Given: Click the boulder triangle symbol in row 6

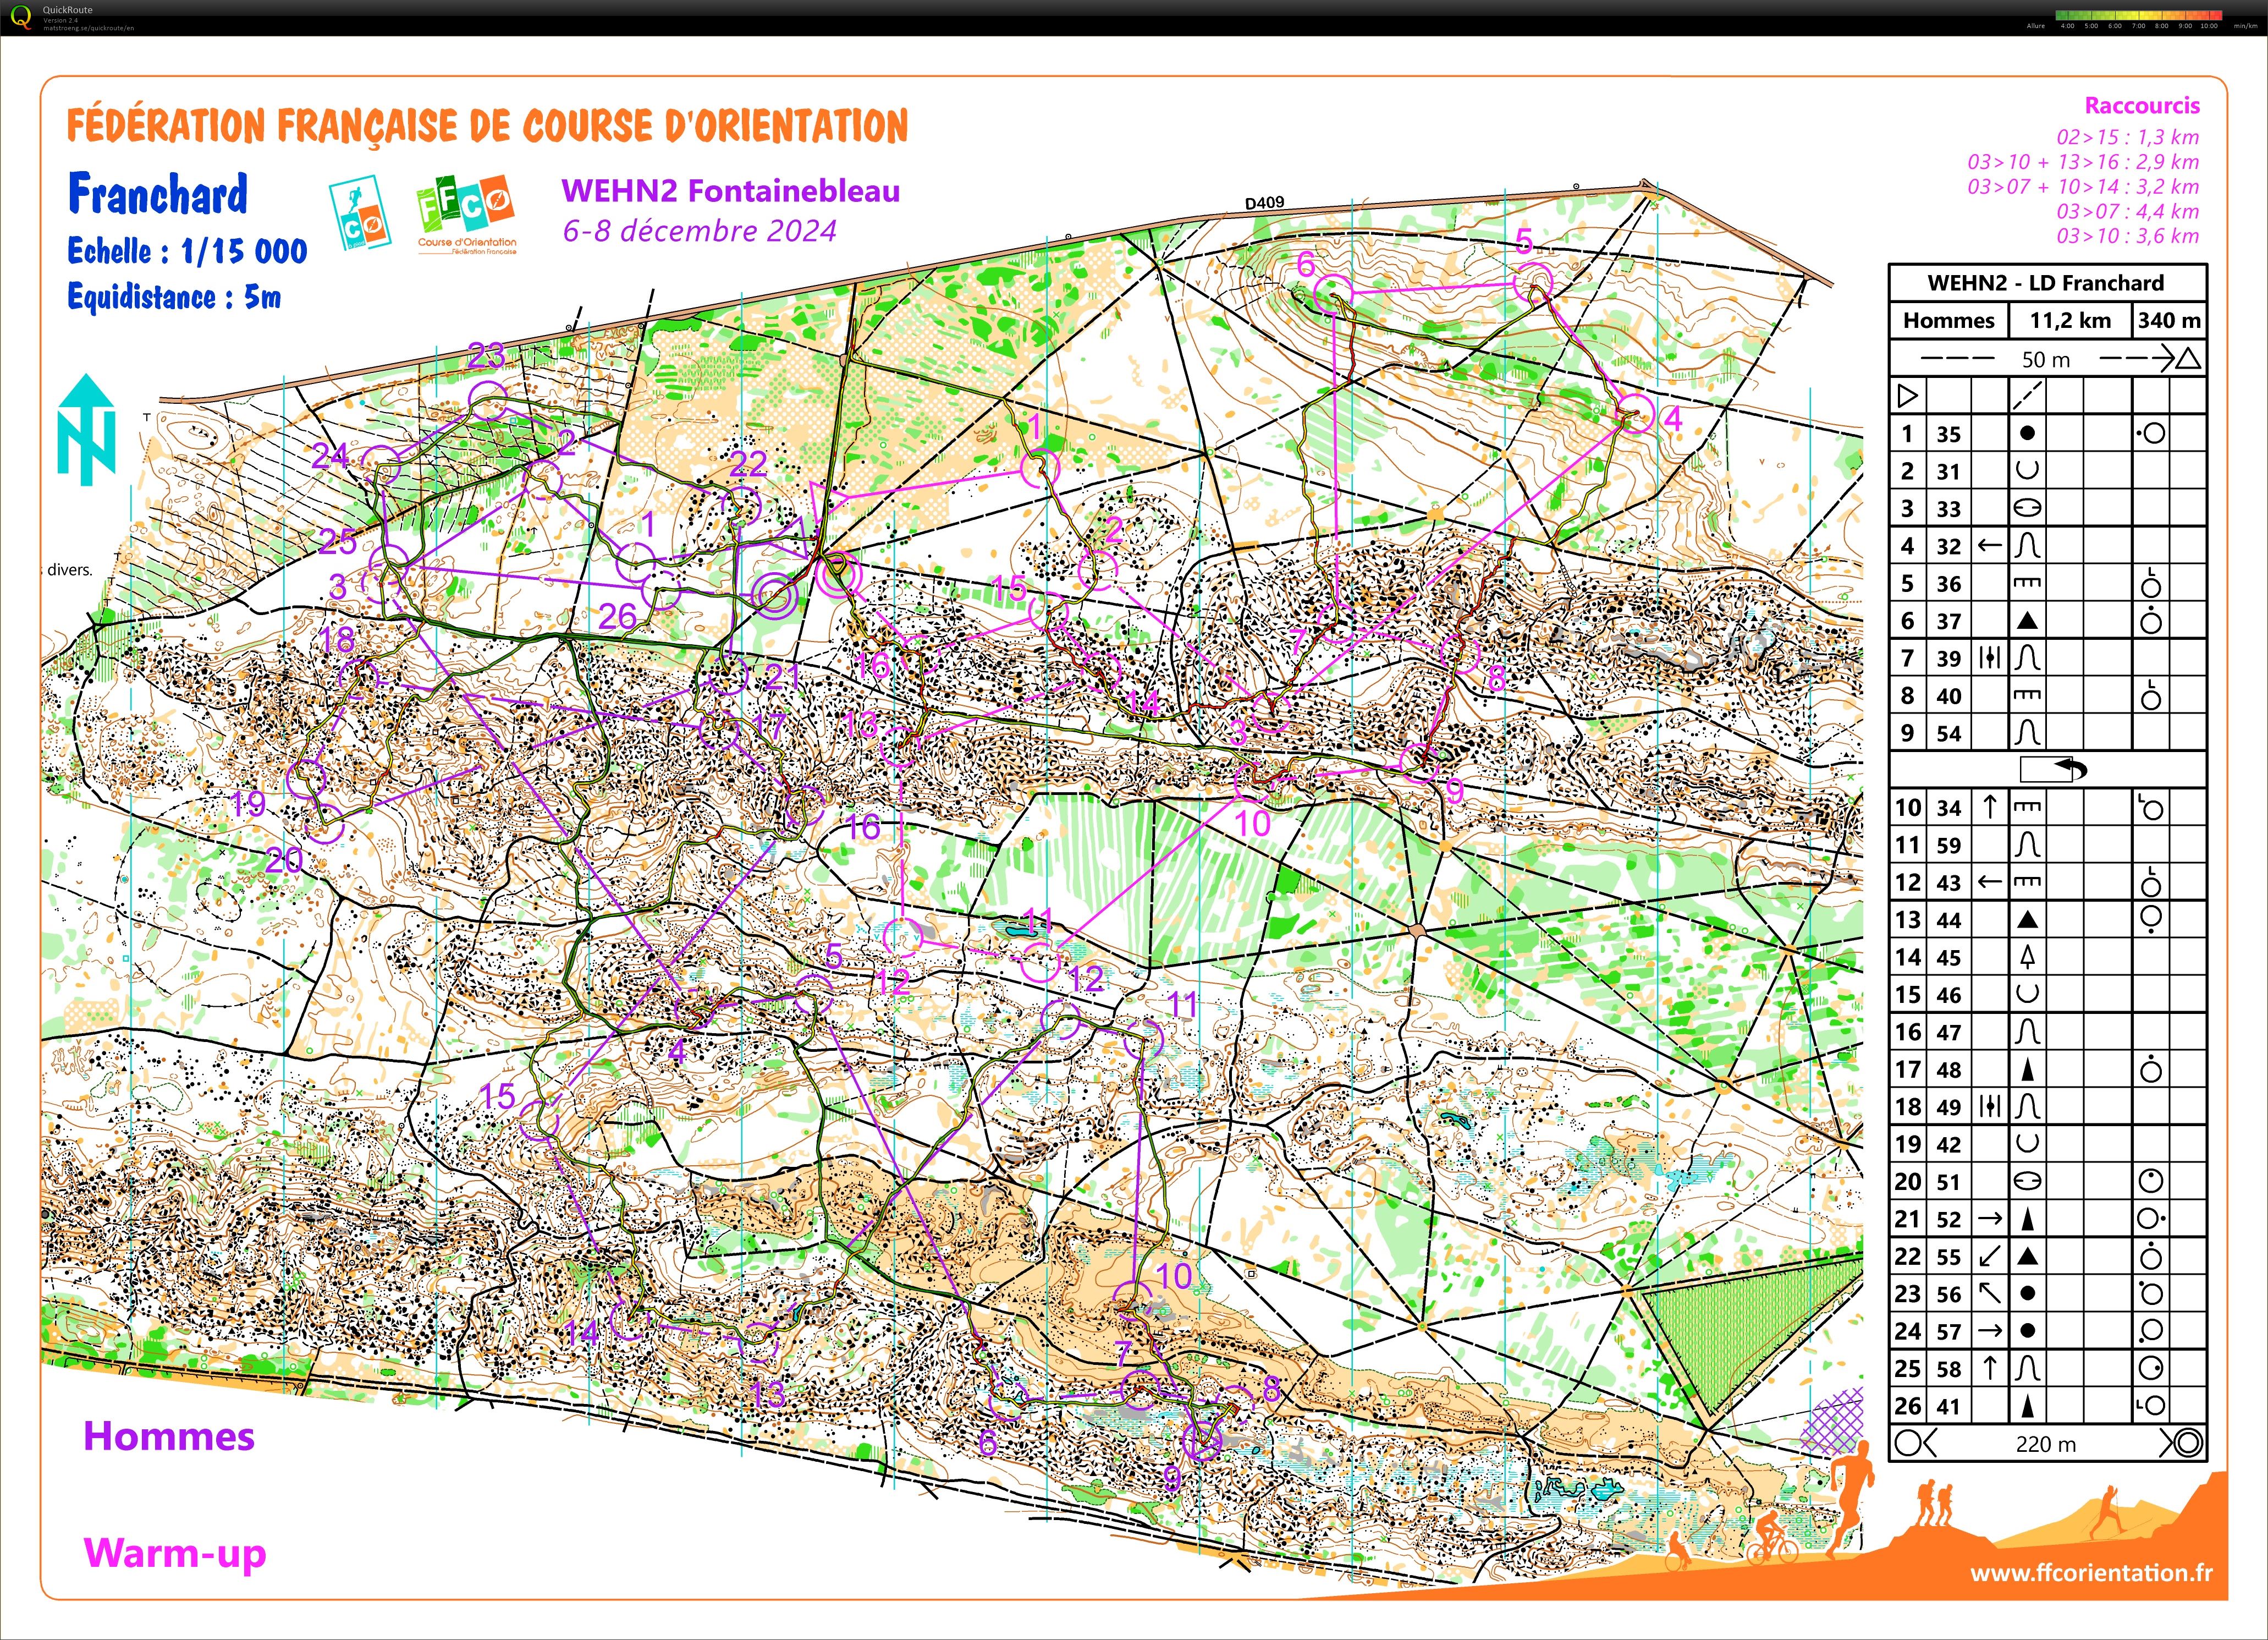Looking at the screenshot, I should click(2027, 621).
